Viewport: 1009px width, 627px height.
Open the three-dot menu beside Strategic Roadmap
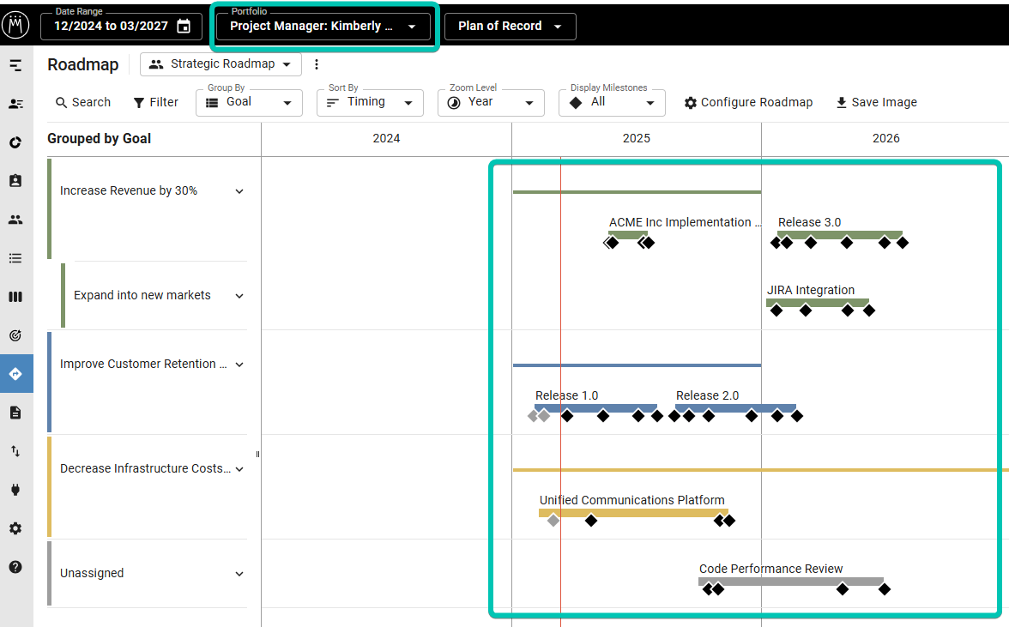click(316, 64)
